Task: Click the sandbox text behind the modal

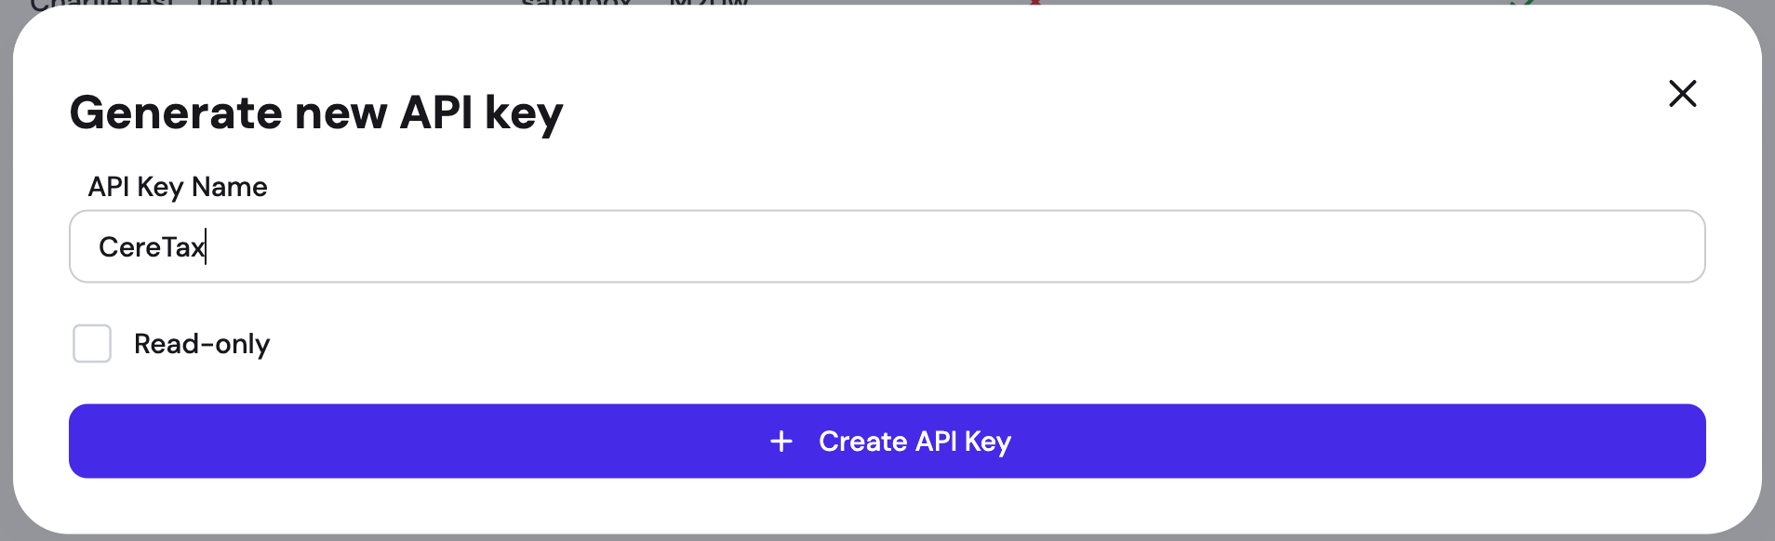Action: tap(577, 2)
